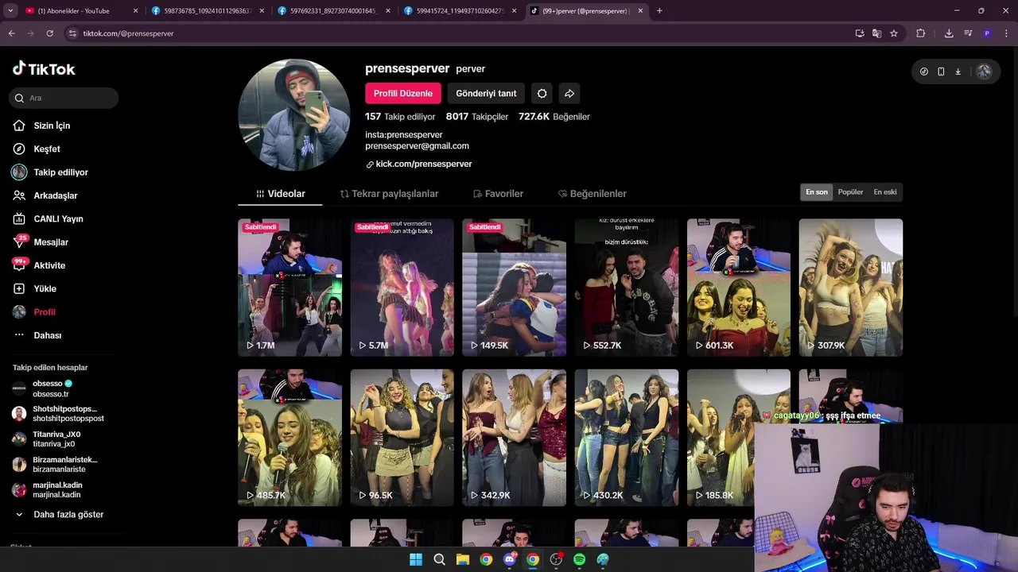The width and height of the screenshot is (1018, 572).
Task: Go back in browser history
Action: [x=11, y=33]
